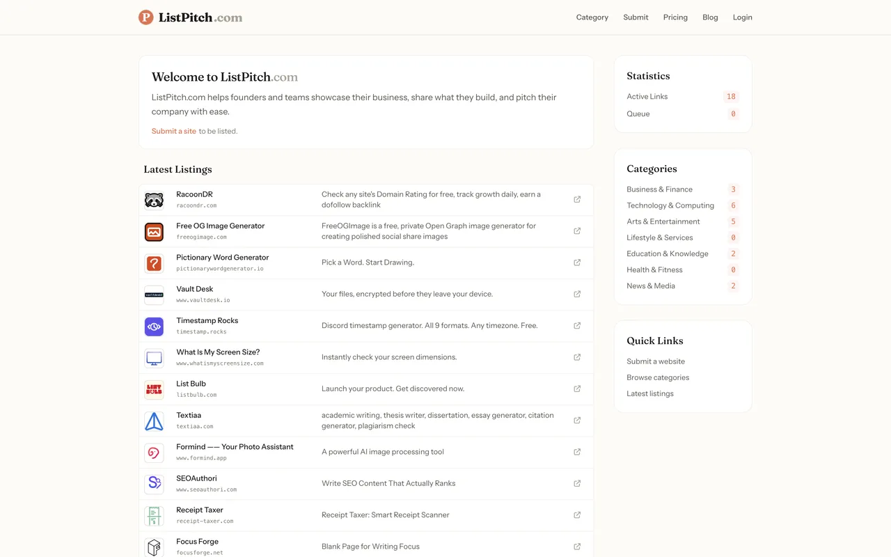
Task: Open Vault Desk external link icon
Action: coord(577,294)
